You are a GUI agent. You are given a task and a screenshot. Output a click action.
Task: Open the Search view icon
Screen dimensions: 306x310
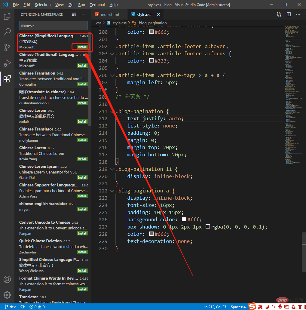pos(7,32)
